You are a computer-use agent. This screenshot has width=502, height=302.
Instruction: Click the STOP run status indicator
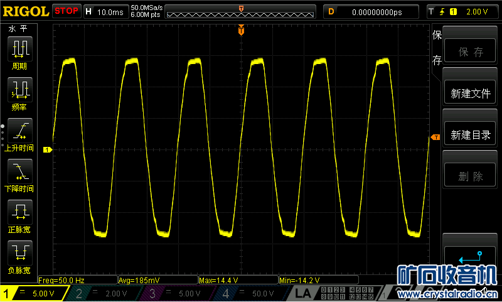pyautogui.click(x=67, y=11)
